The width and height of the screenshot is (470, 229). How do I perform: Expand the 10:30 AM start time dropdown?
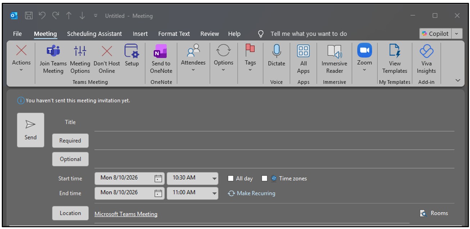click(x=214, y=178)
